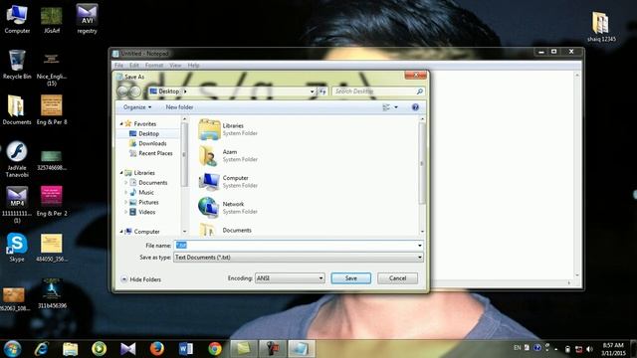Select Desktop under Favorites

click(x=148, y=133)
